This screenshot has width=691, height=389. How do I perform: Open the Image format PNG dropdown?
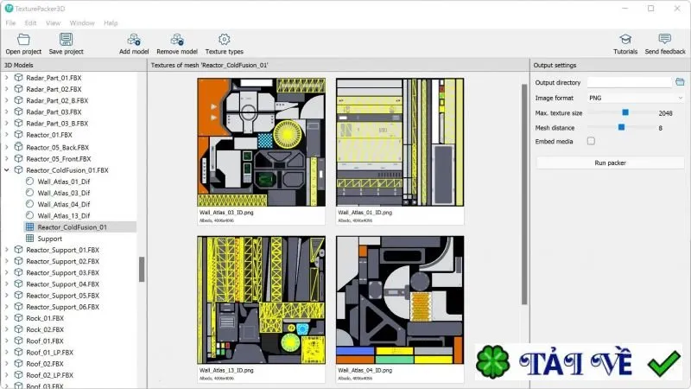(x=636, y=98)
